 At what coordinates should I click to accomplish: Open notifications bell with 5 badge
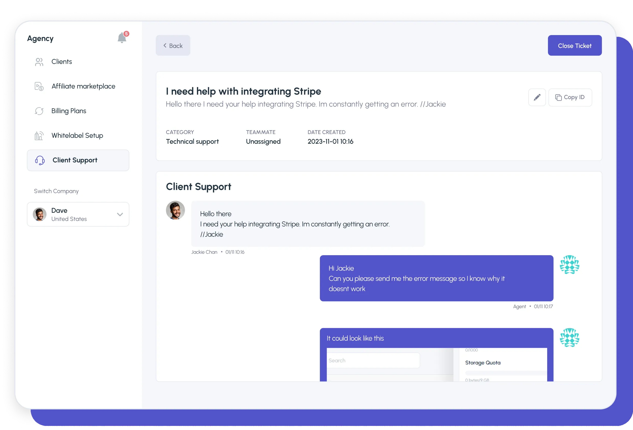click(x=122, y=38)
